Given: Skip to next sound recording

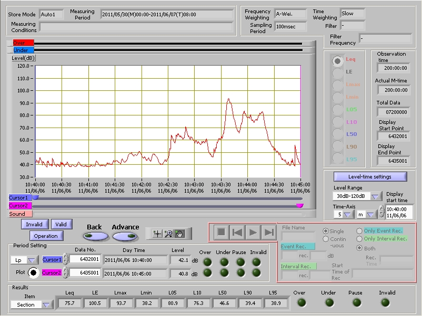Looking at the screenshot, I should click(x=268, y=232).
